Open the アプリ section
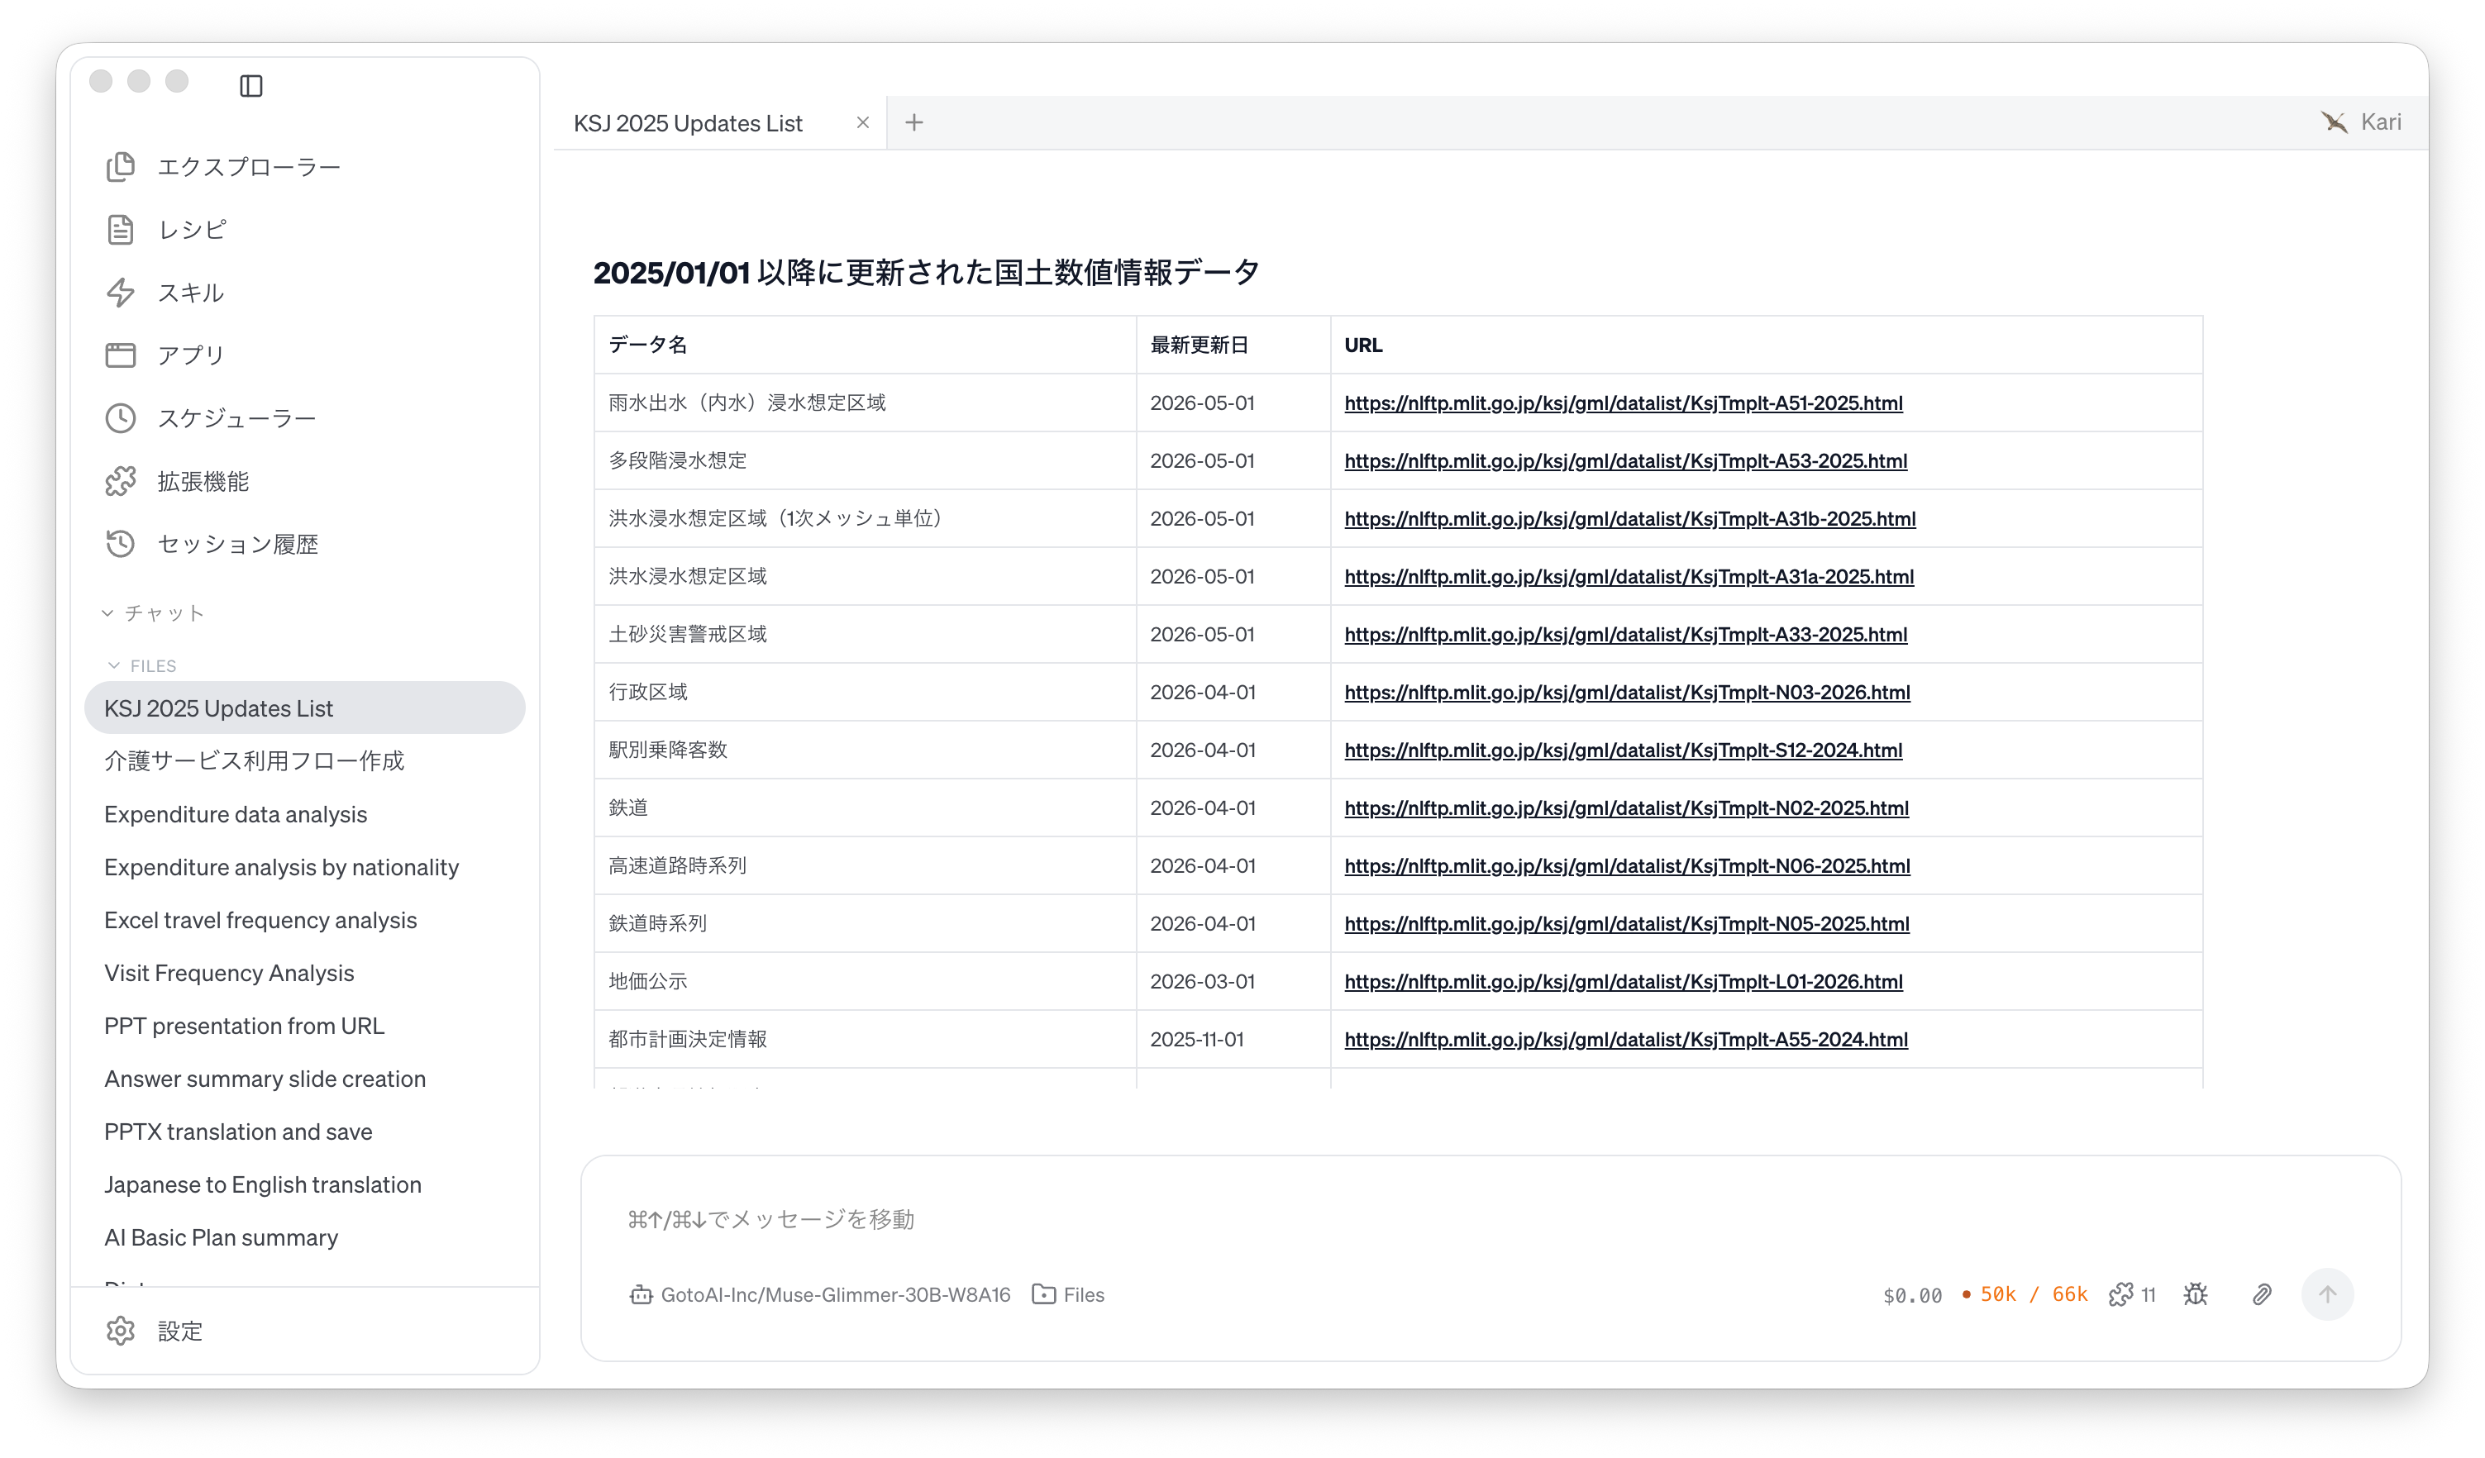Screen dimensions: 2485x1458 point(165,355)
